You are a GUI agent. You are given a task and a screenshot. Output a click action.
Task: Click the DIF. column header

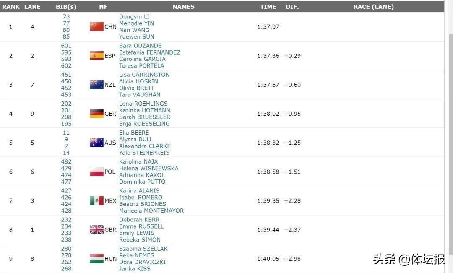tap(292, 7)
